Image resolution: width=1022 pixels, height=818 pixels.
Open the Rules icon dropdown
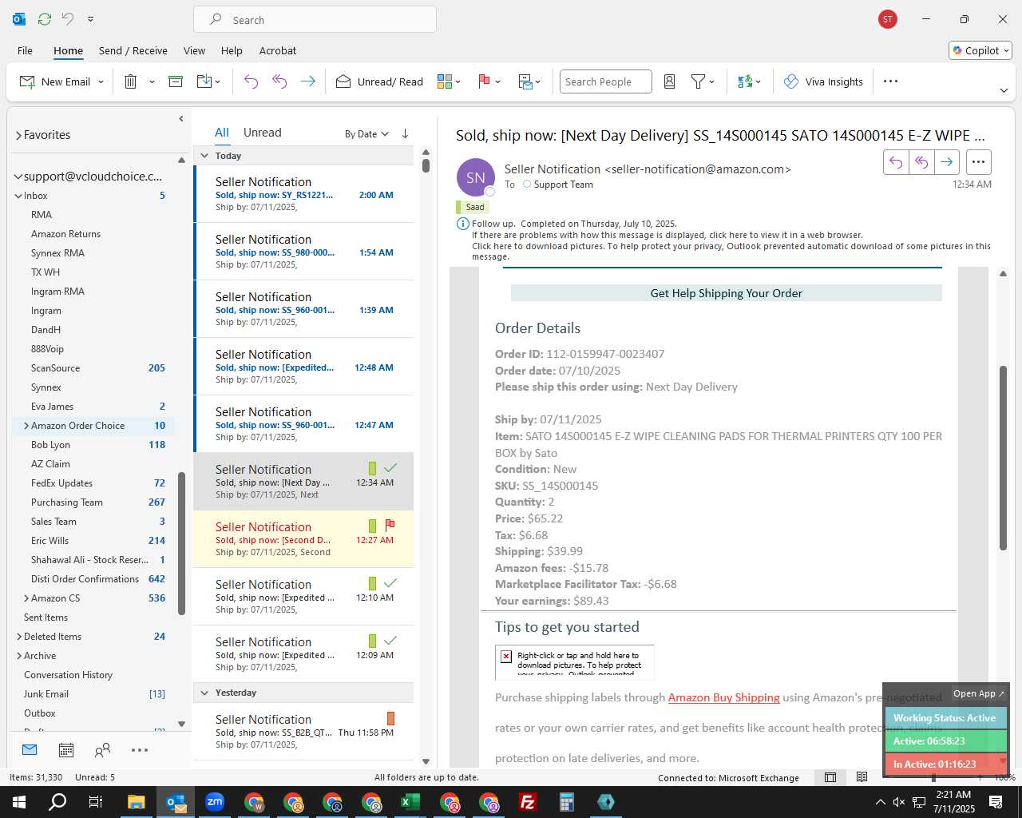[x=529, y=81]
